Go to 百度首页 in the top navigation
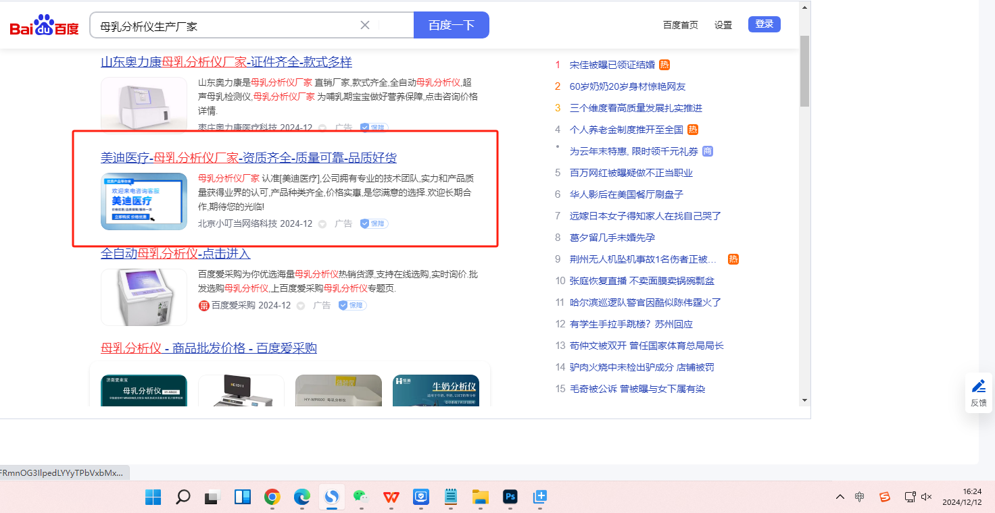Screen dimensions: 995x513 (x=680, y=25)
